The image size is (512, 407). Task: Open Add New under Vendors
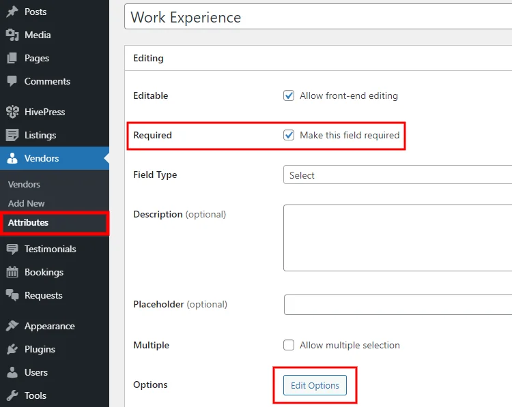pos(27,203)
